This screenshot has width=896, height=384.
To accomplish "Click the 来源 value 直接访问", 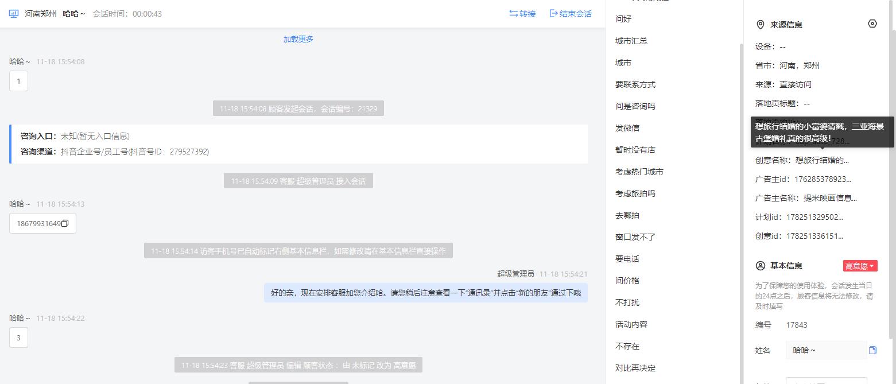I will (x=796, y=84).
